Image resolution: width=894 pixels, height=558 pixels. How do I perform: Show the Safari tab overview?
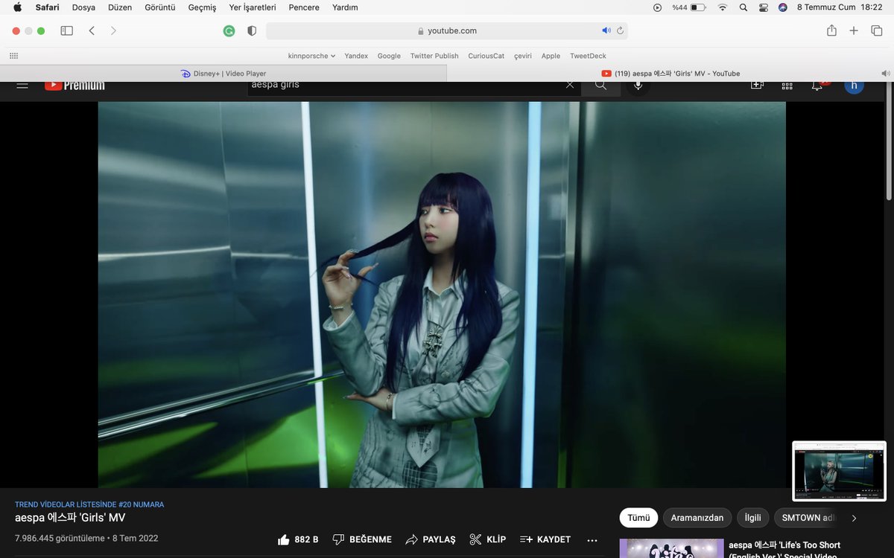tap(876, 31)
